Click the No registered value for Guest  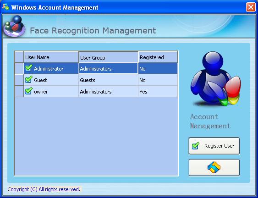[158, 80]
